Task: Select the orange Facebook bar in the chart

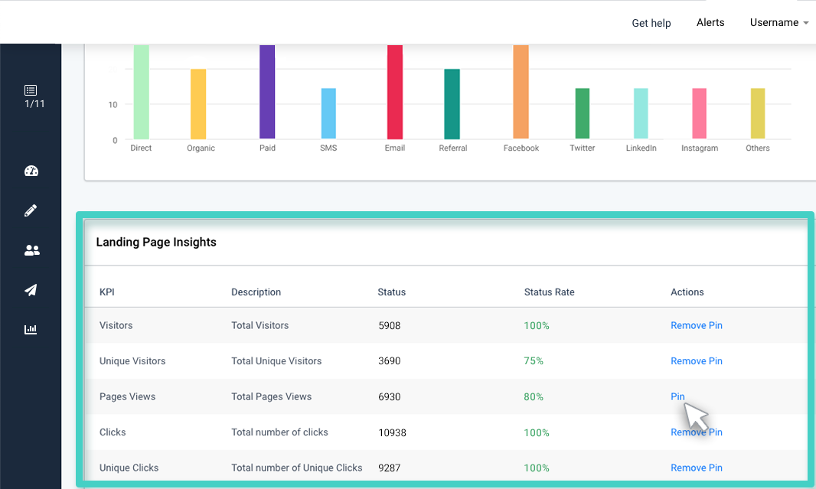Action: [x=521, y=92]
